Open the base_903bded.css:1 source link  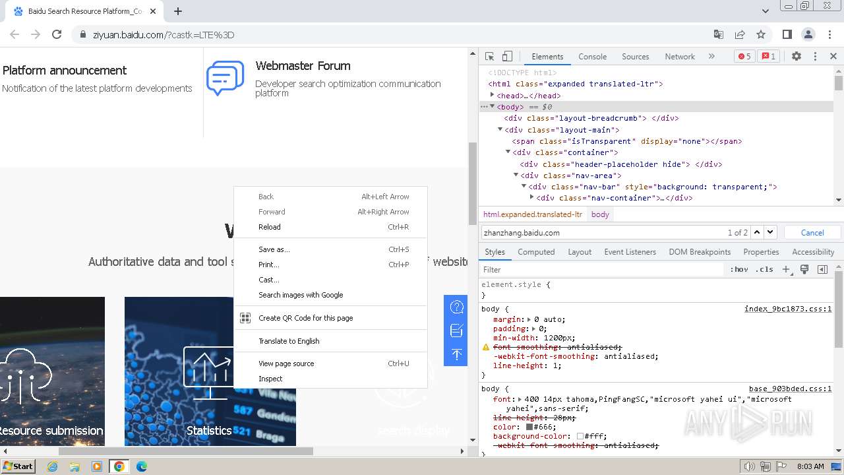[790, 389]
